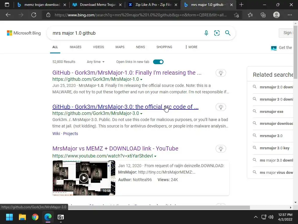Click related search mrsmajor 3.0 key
298x224 pixels.
[274, 148]
